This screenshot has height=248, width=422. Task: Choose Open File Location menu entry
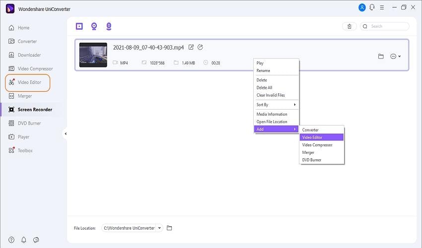pos(277,122)
